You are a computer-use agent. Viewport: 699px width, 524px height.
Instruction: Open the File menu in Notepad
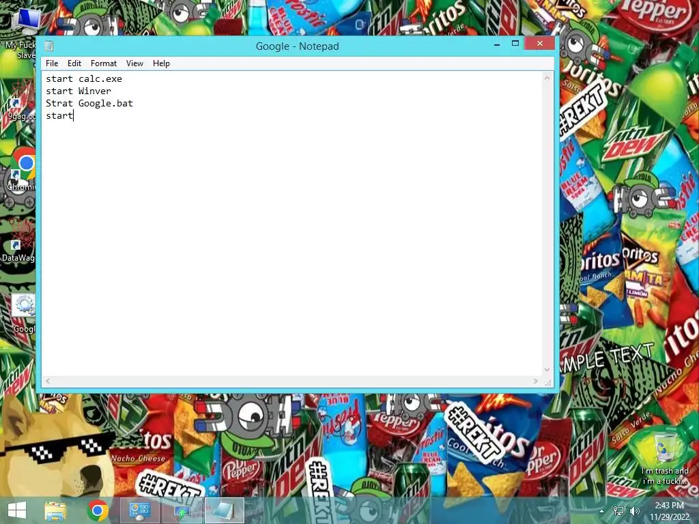click(52, 63)
